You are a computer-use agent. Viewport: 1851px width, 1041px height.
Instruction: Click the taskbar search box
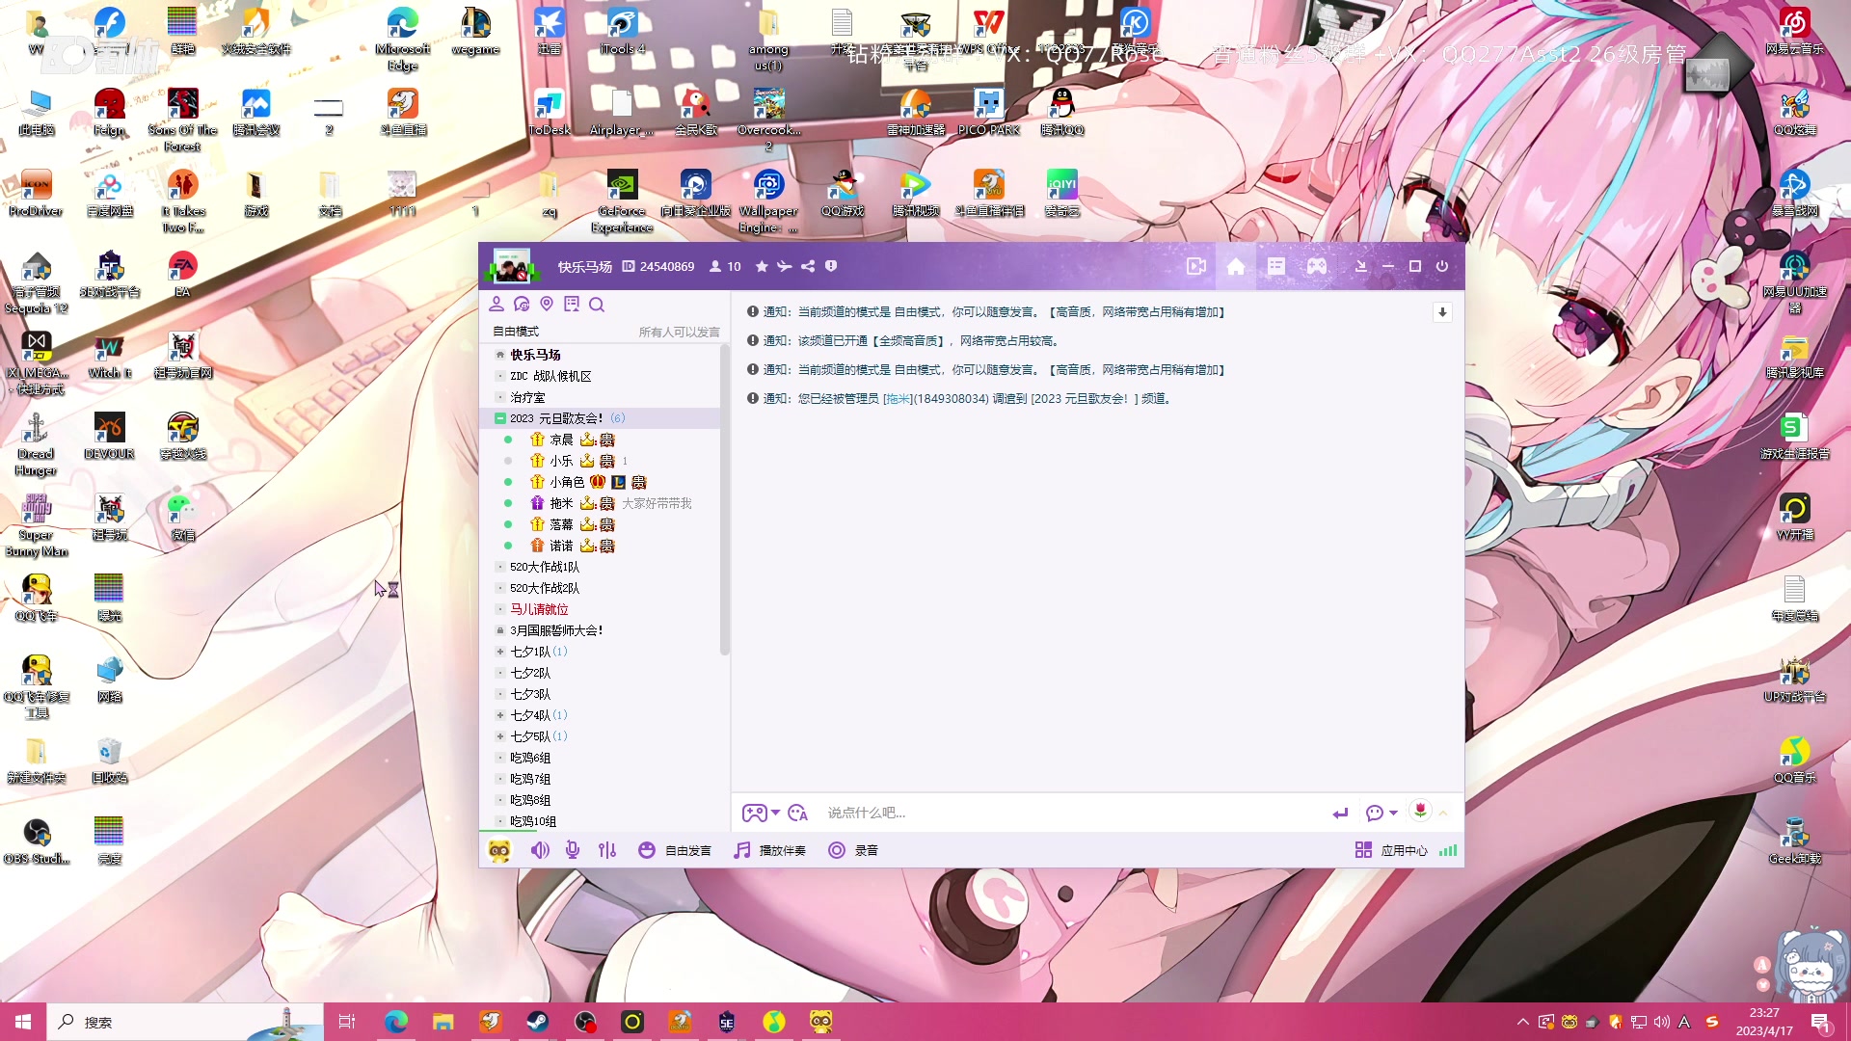coord(185,1022)
